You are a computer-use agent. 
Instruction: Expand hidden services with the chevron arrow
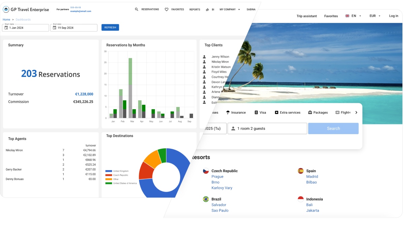click(356, 112)
